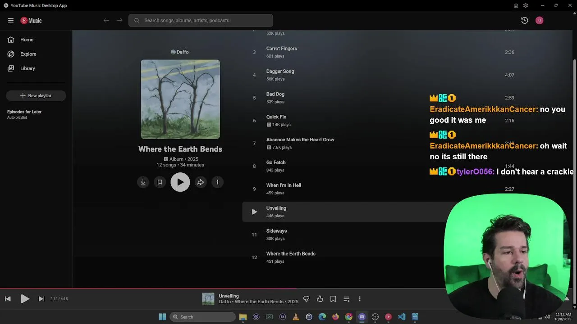Download the album
The width and height of the screenshot is (577, 324).
(x=143, y=182)
